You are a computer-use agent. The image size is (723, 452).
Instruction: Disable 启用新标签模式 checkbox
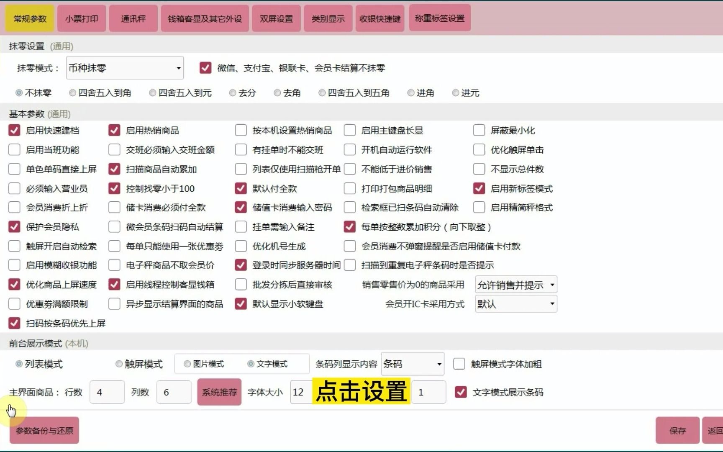click(479, 188)
